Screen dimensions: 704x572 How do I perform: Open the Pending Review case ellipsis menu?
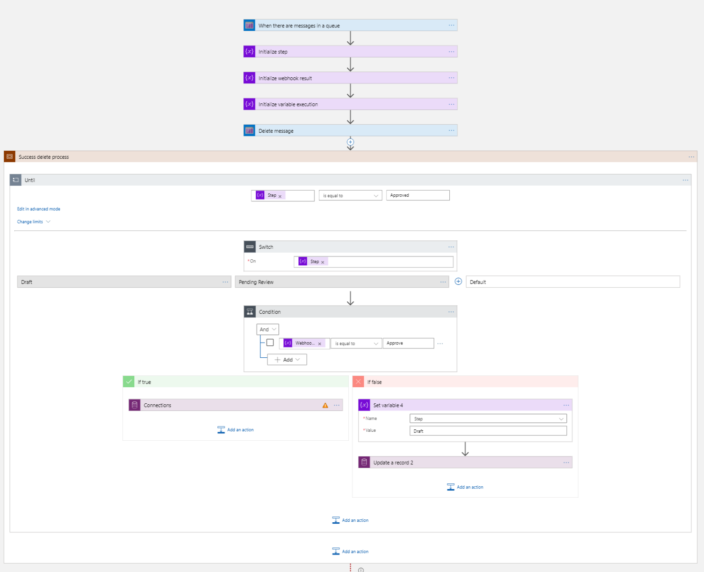(443, 282)
